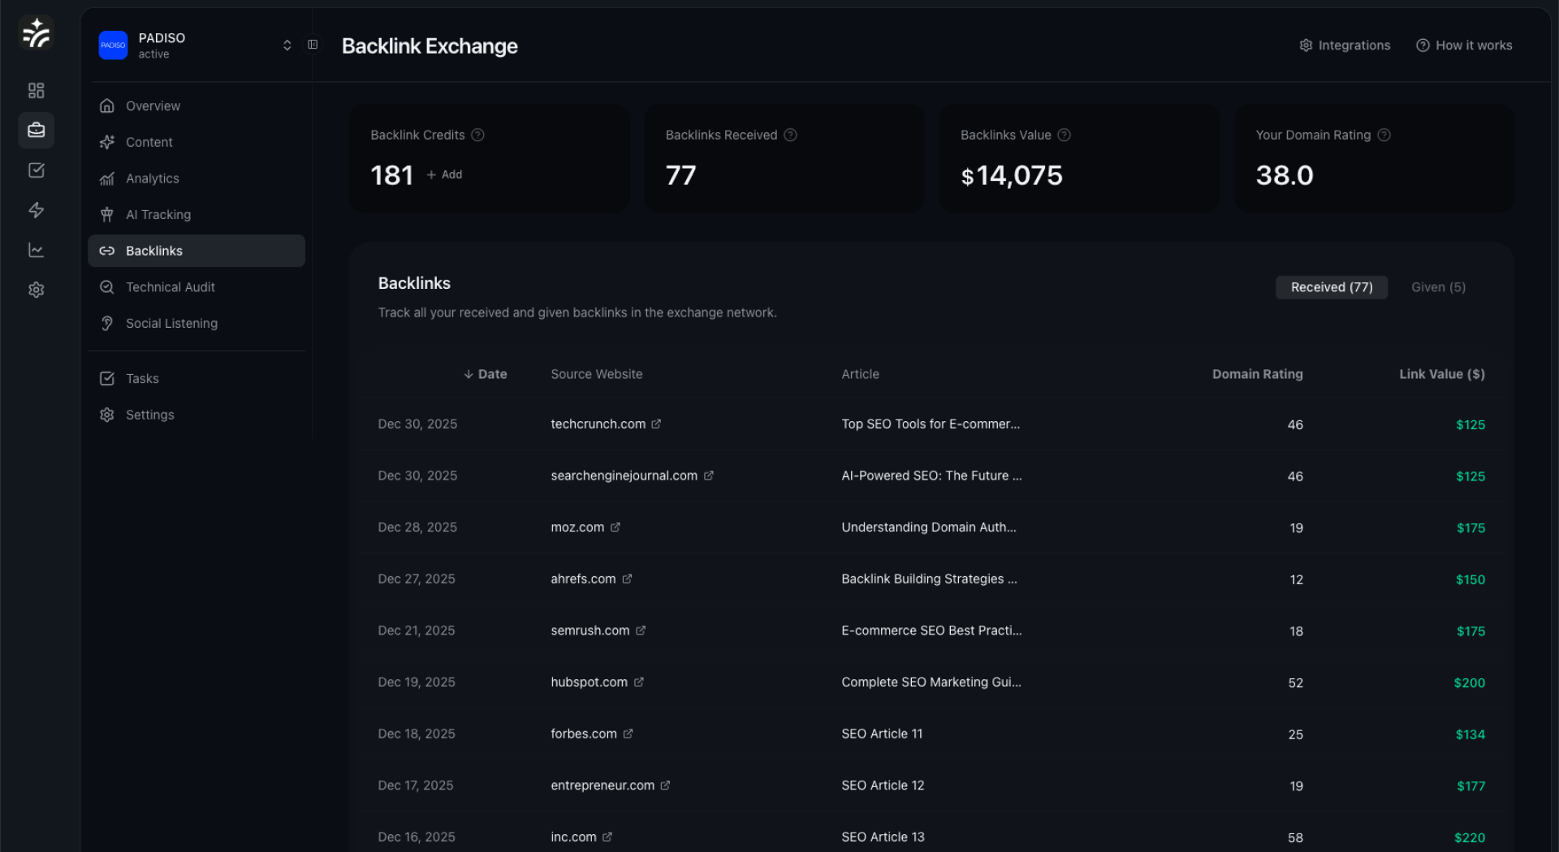Click Add to buy backlink credits
Image resolution: width=1559 pixels, height=852 pixels.
[444, 174]
